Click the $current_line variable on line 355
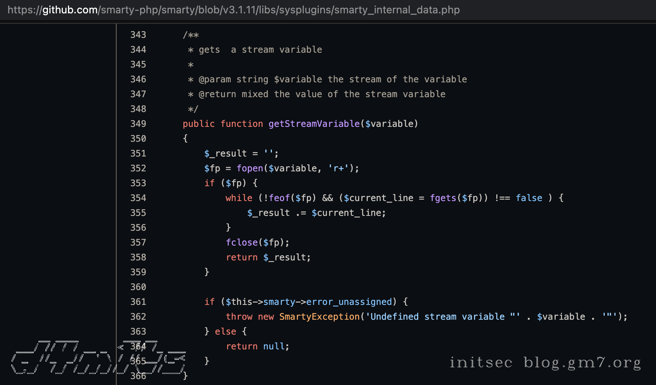The image size is (656, 385). coord(348,213)
